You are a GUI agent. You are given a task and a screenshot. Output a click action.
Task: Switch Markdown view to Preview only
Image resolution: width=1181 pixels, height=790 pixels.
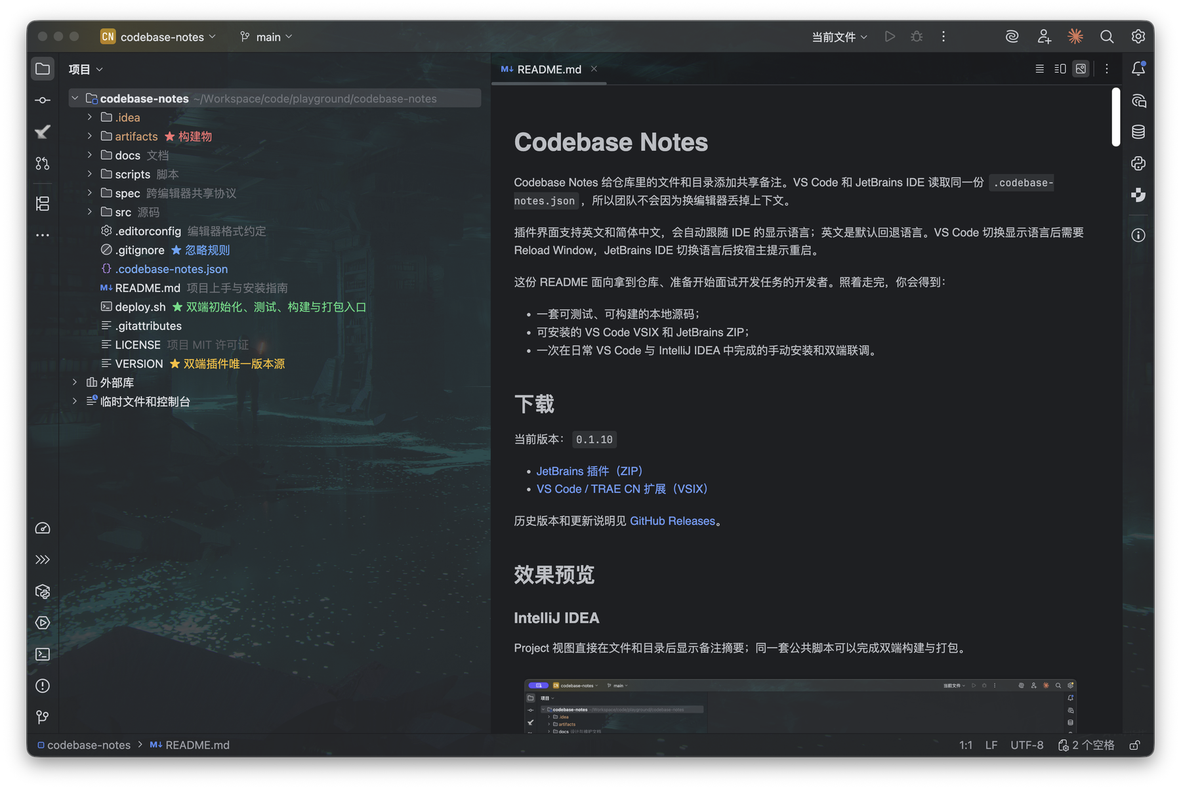point(1081,69)
